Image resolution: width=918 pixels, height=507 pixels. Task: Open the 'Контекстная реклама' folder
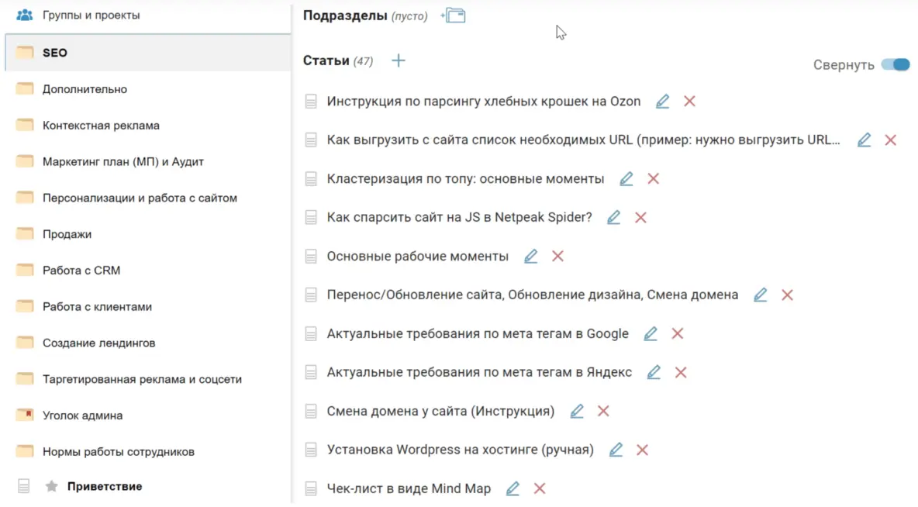click(x=101, y=126)
